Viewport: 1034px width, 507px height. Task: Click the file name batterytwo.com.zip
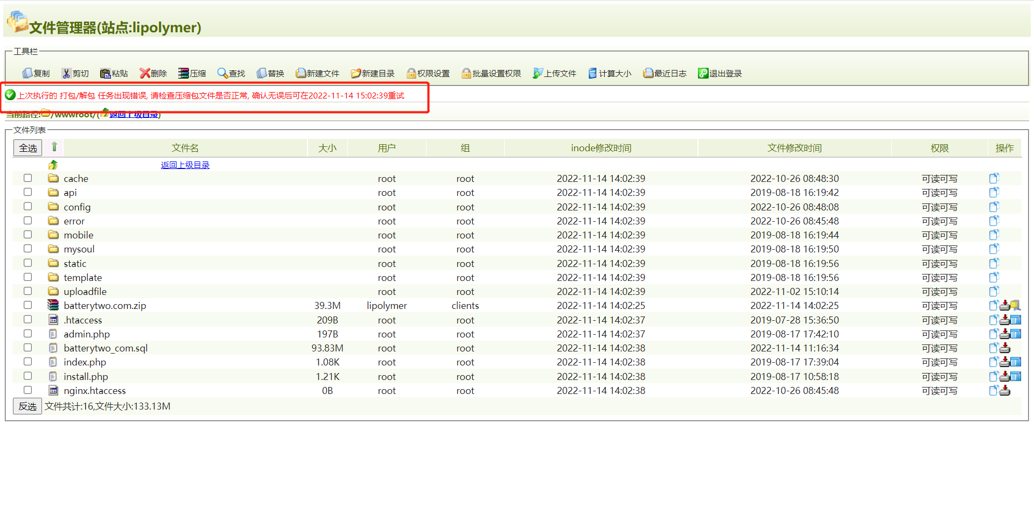click(x=105, y=305)
